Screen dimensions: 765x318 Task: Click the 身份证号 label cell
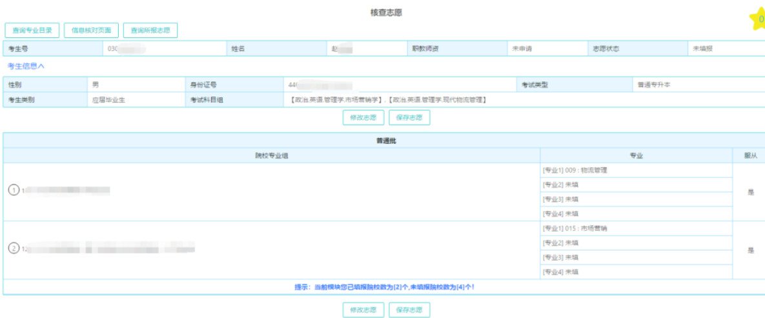click(235, 84)
